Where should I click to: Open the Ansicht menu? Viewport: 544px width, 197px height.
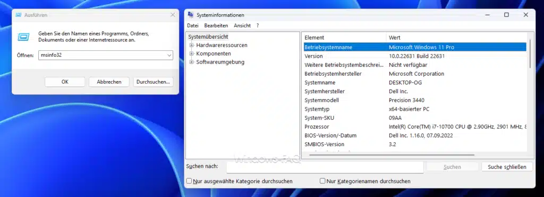[242, 25]
